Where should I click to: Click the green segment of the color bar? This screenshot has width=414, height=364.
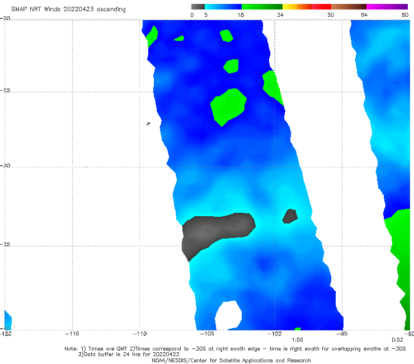(262, 7)
